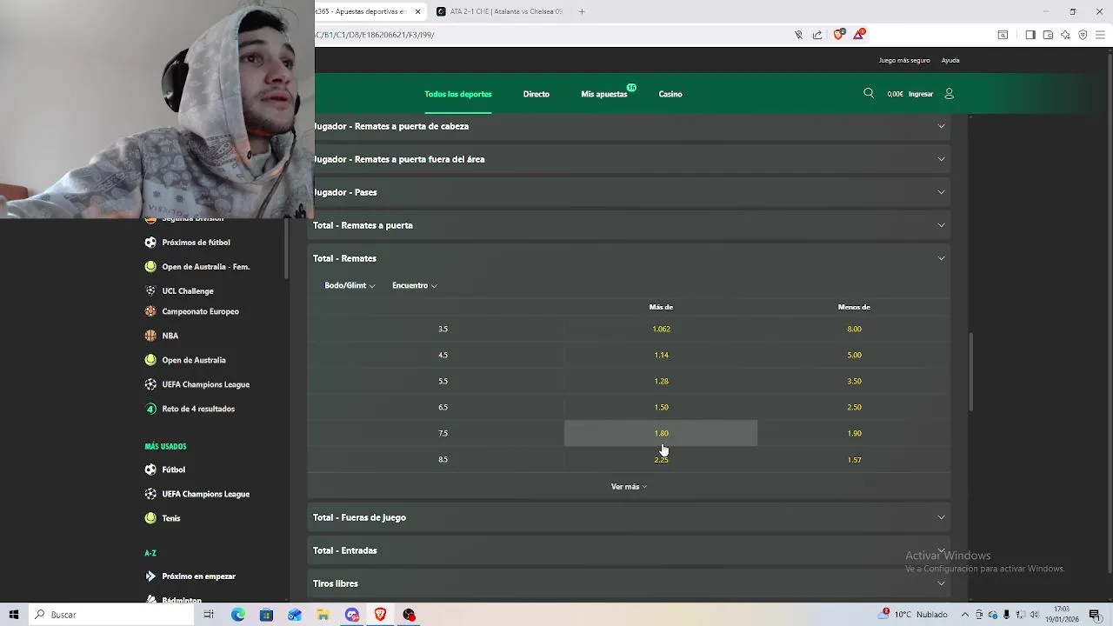
Task: Click the left sidebar scrollbar thumb
Action: pos(286,249)
